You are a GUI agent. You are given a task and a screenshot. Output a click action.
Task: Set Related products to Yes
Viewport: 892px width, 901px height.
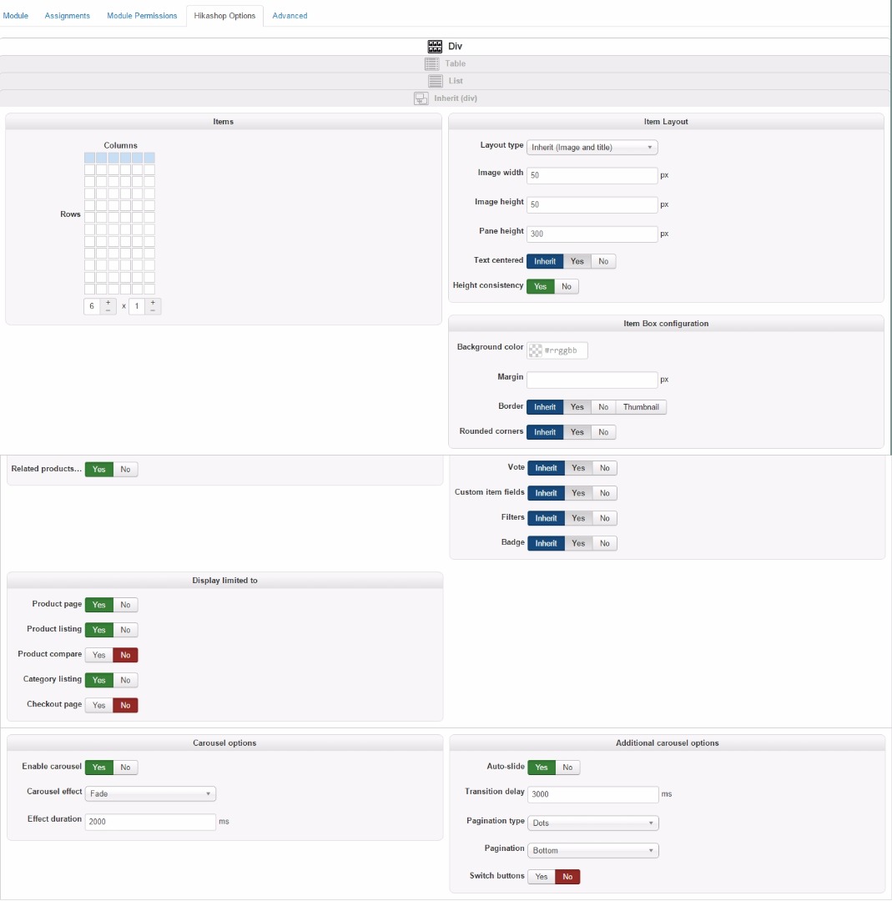click(98, 470)
